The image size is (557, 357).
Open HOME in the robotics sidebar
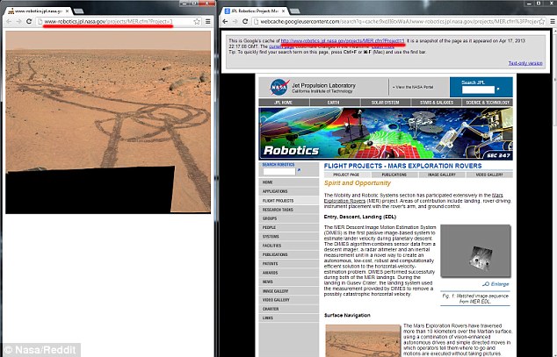(x=289, y=182)
